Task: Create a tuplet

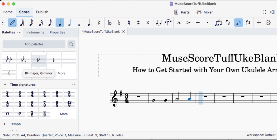Action: (x=218, y=23)
